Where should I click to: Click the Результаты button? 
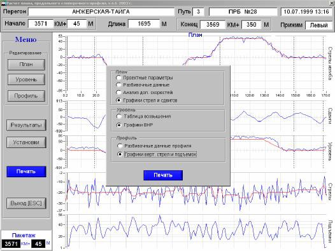coord(26,125)
